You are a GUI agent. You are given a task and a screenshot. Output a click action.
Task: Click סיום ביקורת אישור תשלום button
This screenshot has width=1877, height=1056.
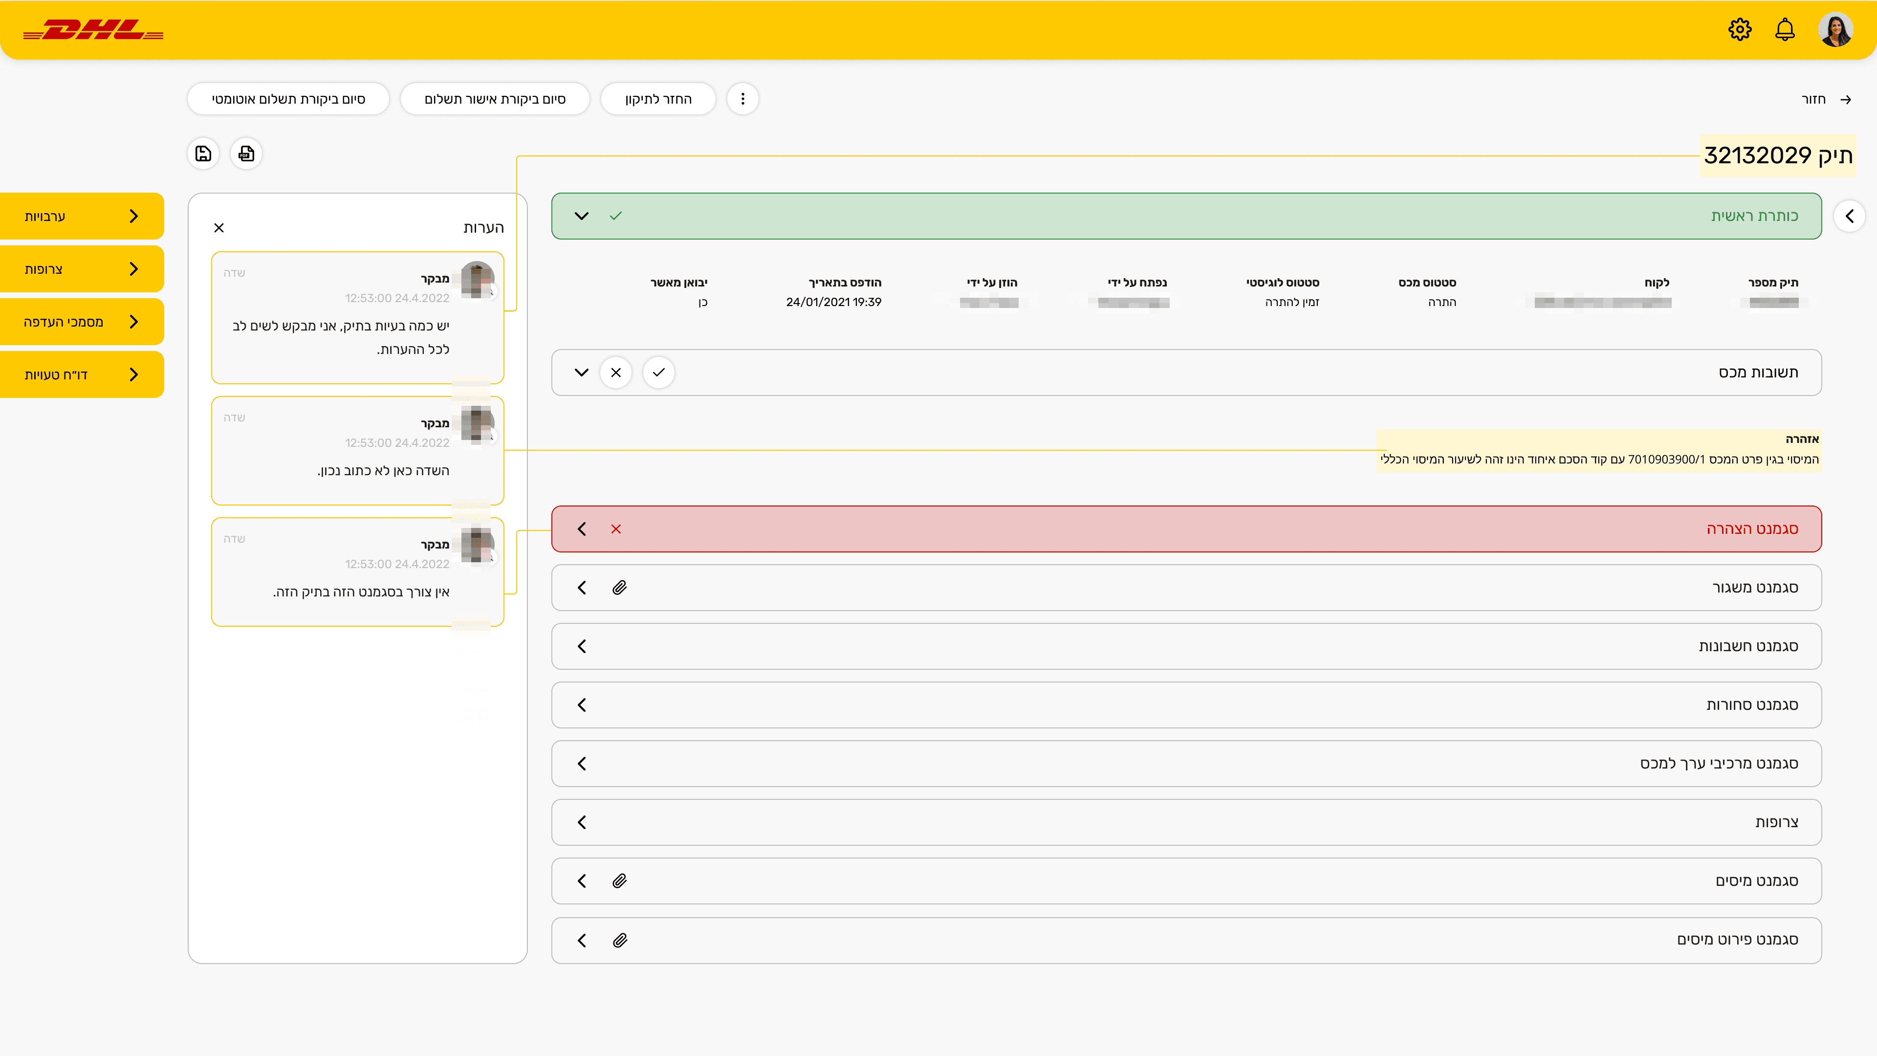495,98
